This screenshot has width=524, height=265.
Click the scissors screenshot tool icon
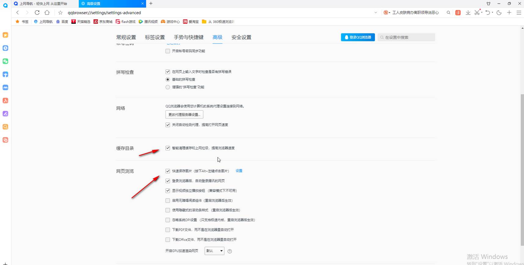click(x=477, y=13)
